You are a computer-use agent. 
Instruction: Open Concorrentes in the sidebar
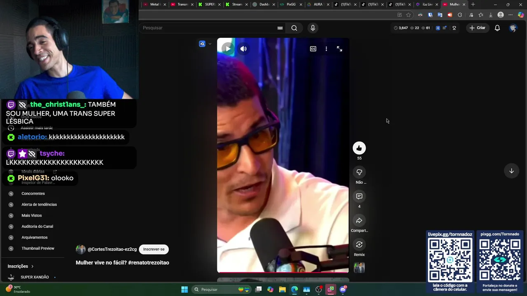pyautogui.click(x=33, y=194)
